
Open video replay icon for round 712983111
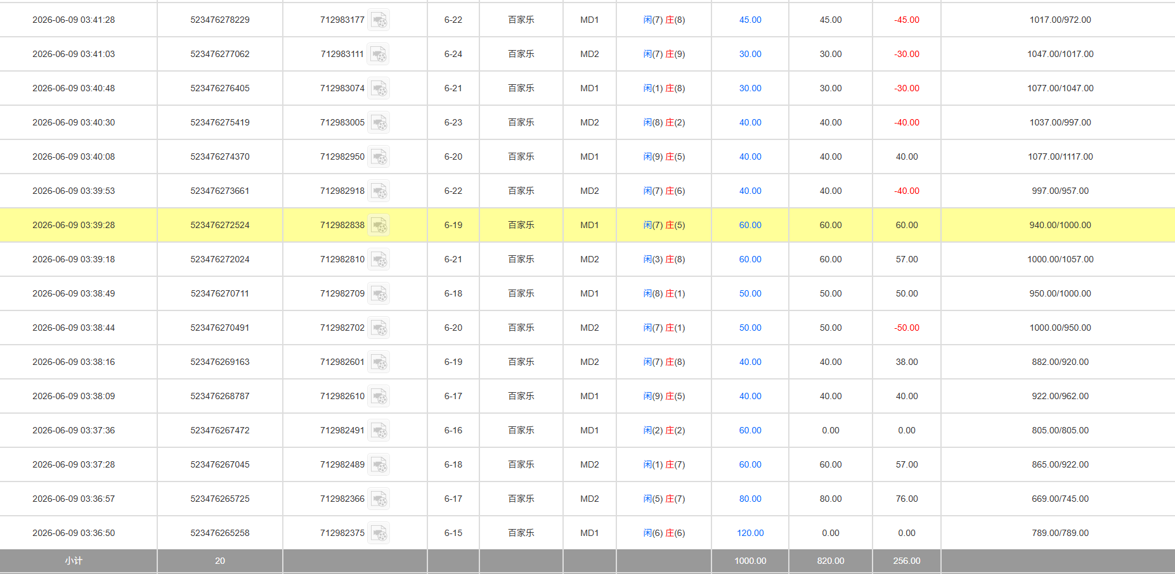coord(379,54)
